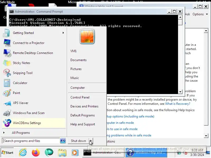Close the Help and Support window
Viewport: 211px width, 158px height.
(x=206, y=6)
